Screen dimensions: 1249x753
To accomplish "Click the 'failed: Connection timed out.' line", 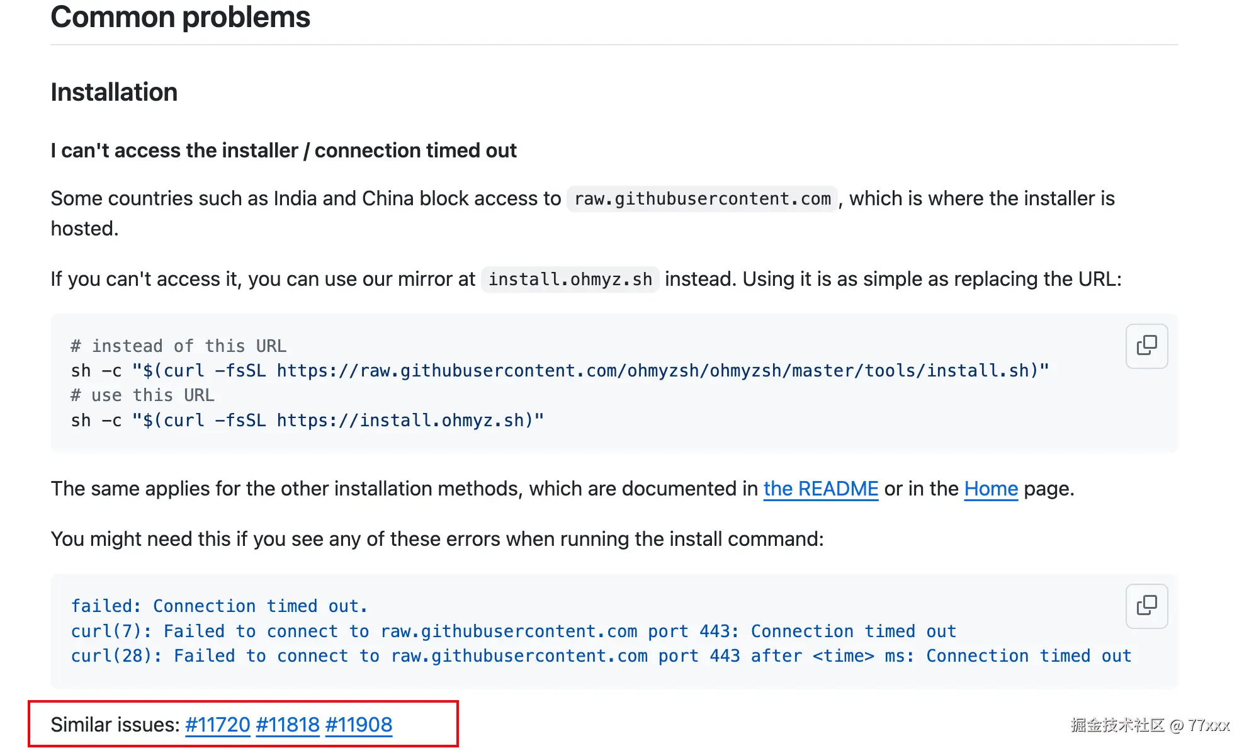I will tap(219, 606).
